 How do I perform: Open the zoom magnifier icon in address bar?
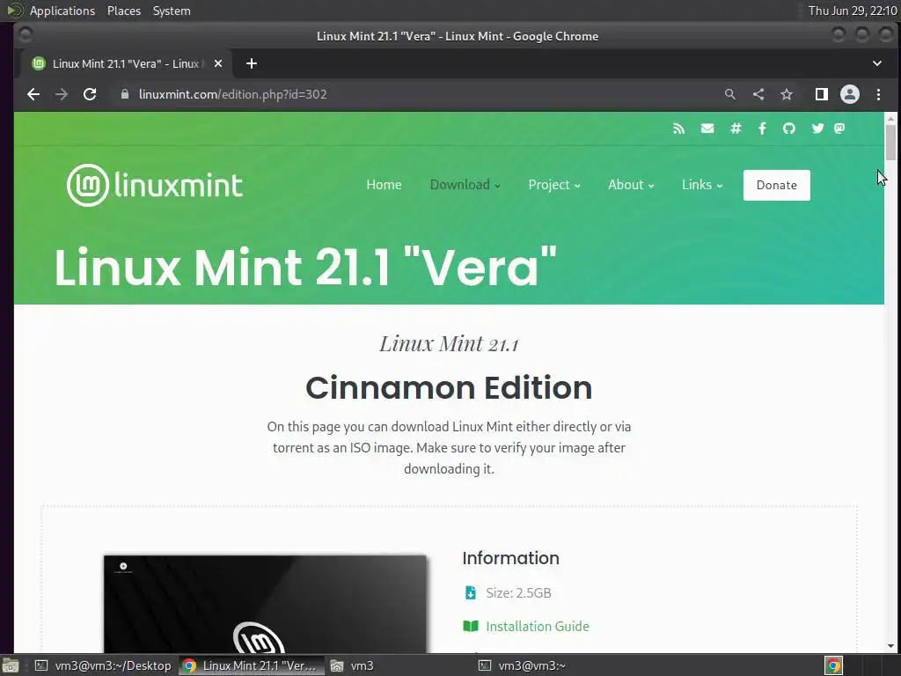tap(729, 94)
